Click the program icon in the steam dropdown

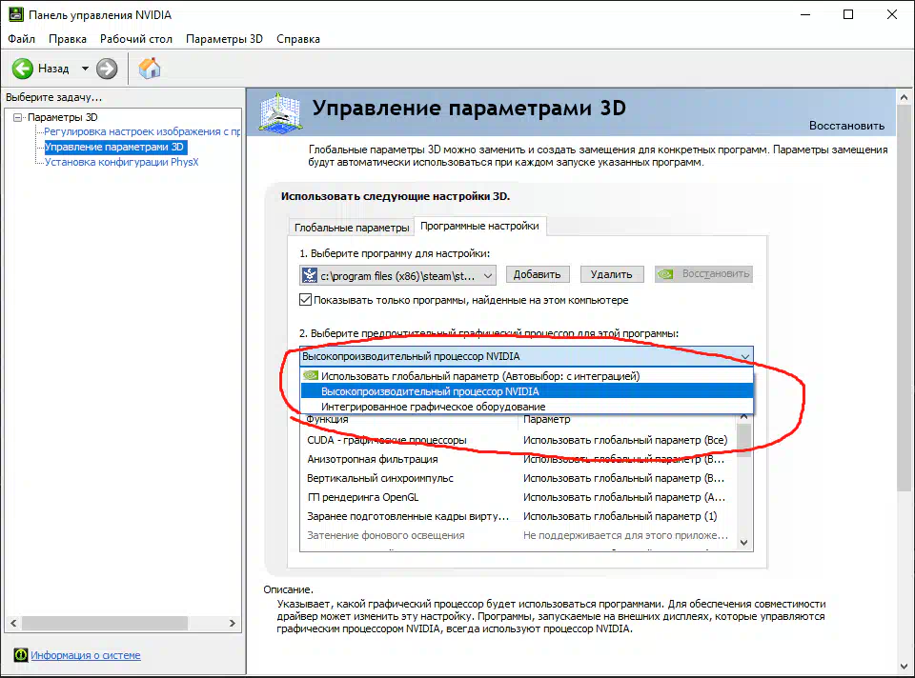point(310,275)
